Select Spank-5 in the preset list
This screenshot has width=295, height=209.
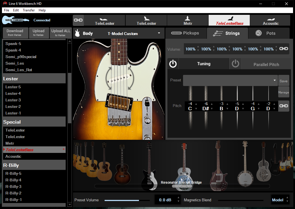pos(34,44)
